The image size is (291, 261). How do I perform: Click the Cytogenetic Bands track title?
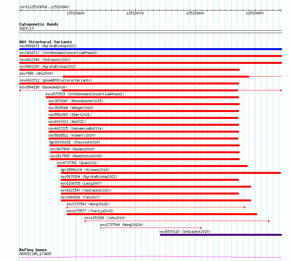[39, 24]
